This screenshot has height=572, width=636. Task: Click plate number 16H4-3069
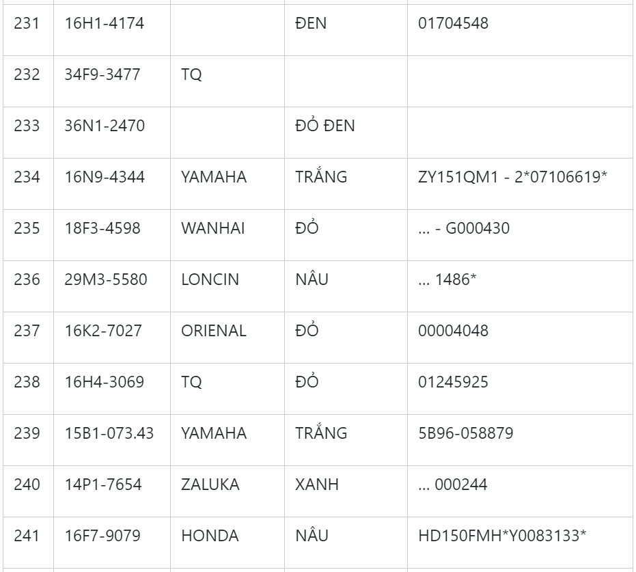[x=105, y=382]
